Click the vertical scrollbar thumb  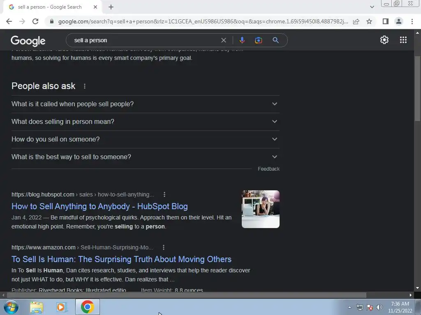point(417,89)
